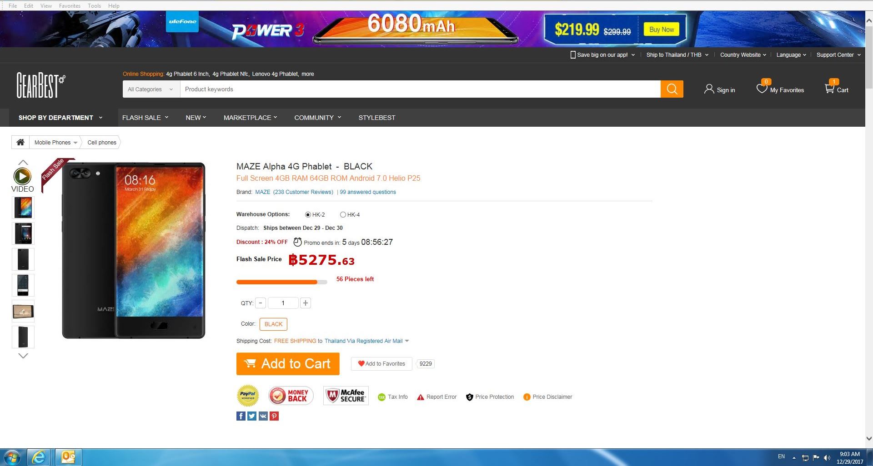Open the browser File menu
The width and height of the screenshot is (873, 466).
13,6
